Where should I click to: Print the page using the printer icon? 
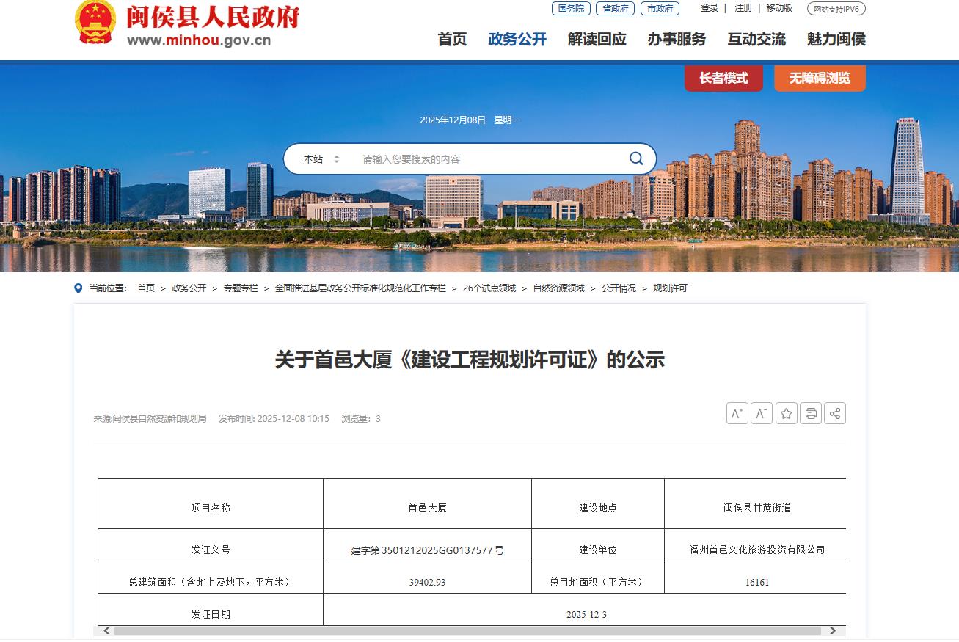pos(810,414)
